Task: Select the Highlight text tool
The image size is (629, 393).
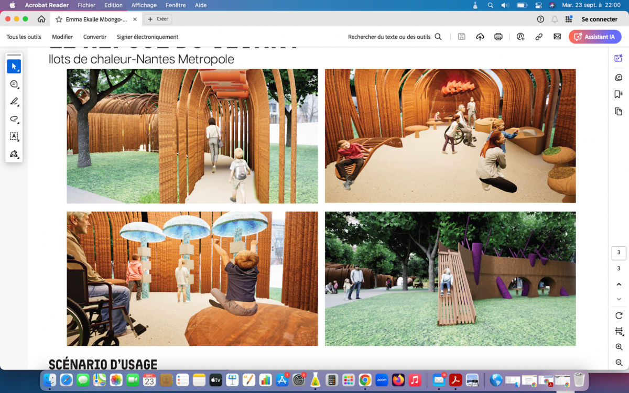Action: click(14, 101)
